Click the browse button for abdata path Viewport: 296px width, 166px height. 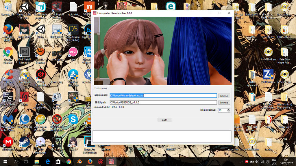click(224, 96)
